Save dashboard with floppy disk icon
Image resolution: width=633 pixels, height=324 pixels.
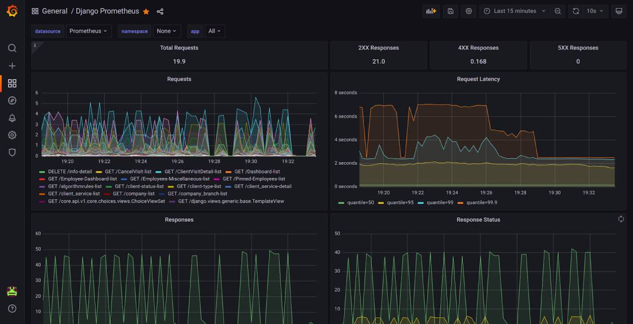450,11
